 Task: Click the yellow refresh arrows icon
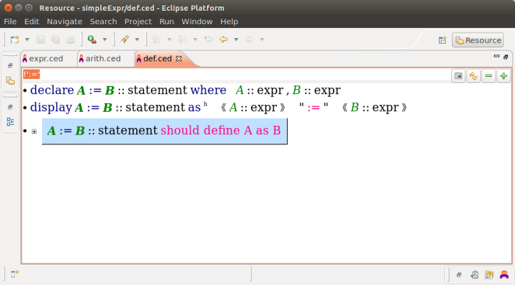pyautogui.click(x=473, y=76)
